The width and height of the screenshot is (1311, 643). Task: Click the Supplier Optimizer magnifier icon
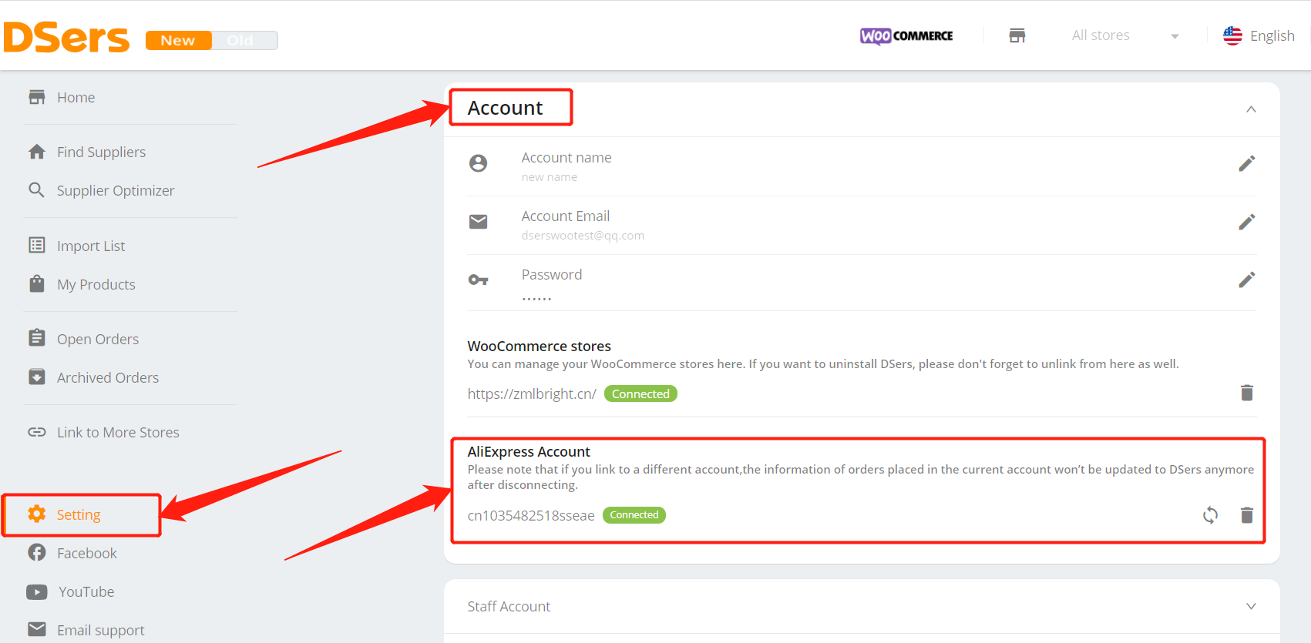[36, 189]
